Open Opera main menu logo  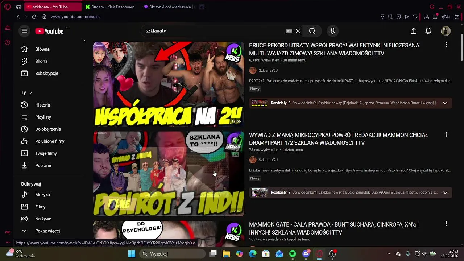pyautogui.click(x=8, y=7)
